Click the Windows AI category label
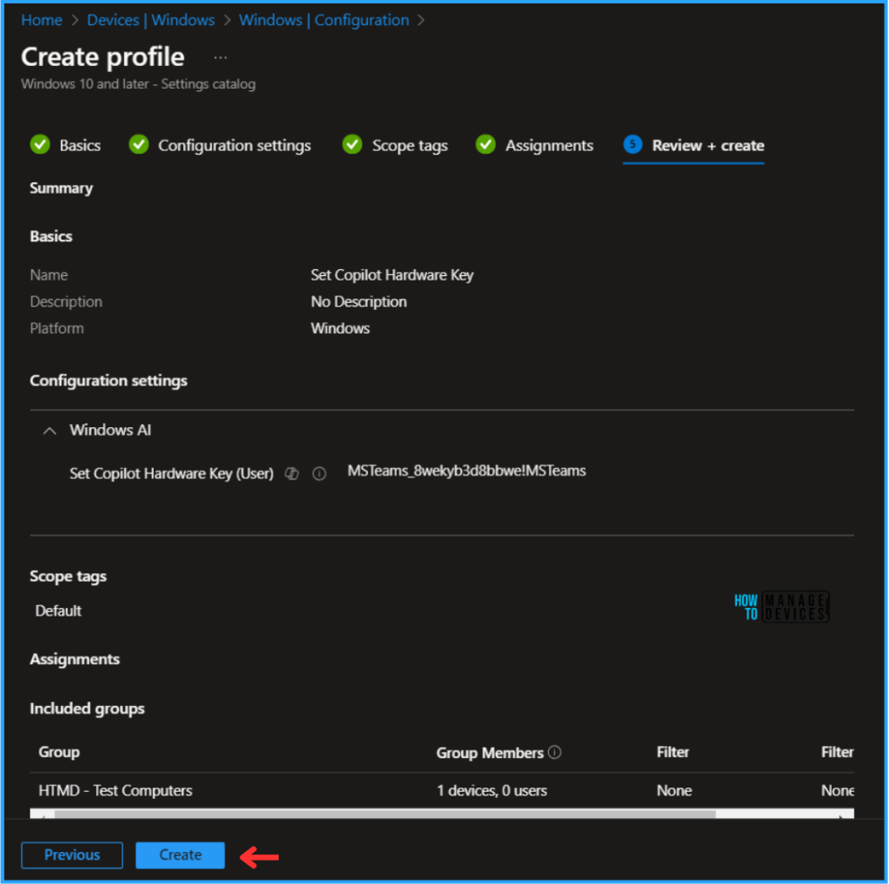Screen dimensions: 889x884 110,430
